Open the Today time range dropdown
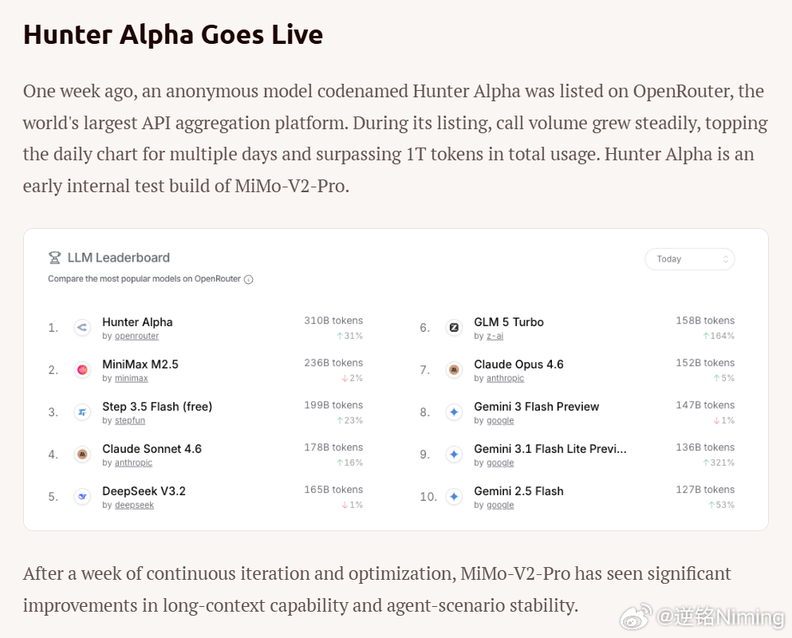792x638 pixels. [x=689, y=259]
